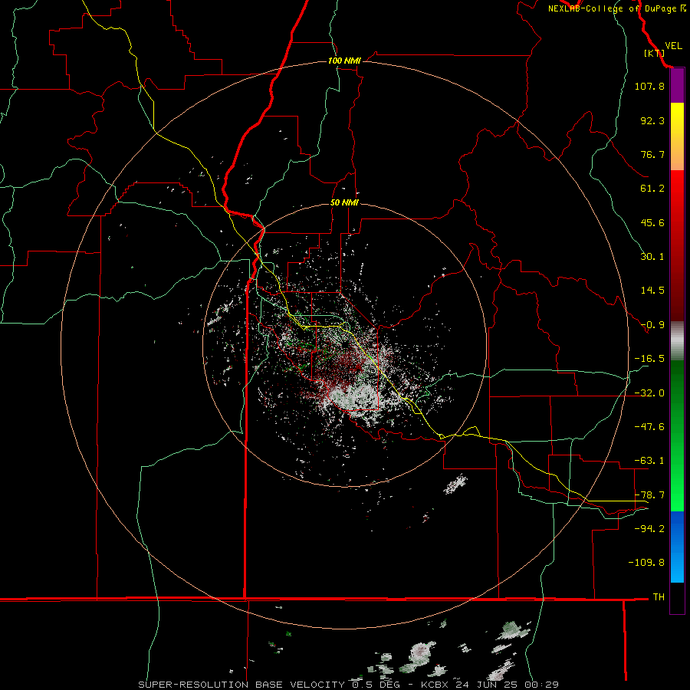
Task: Select the 14.5 velocity scale value
Action: (652, 291)
